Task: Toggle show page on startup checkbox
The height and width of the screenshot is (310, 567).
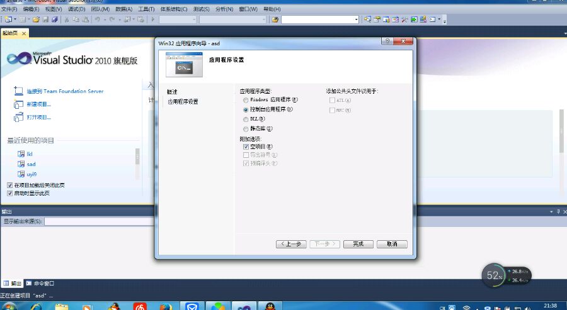Action: [x=9, y=193]
